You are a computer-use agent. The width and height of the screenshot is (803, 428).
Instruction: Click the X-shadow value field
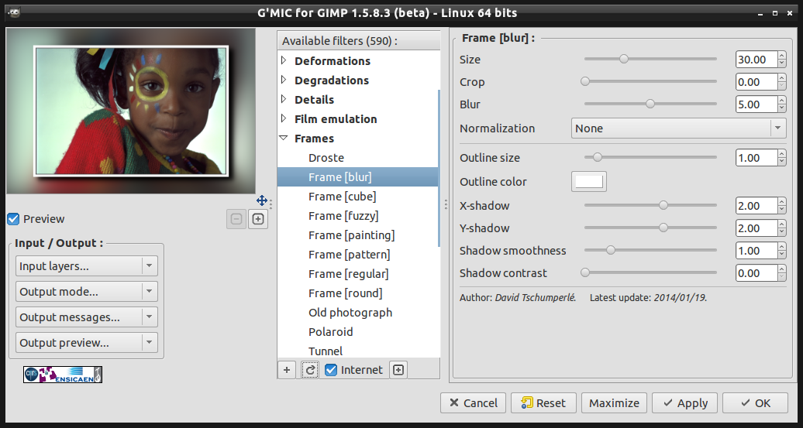[x=756, y=206]
